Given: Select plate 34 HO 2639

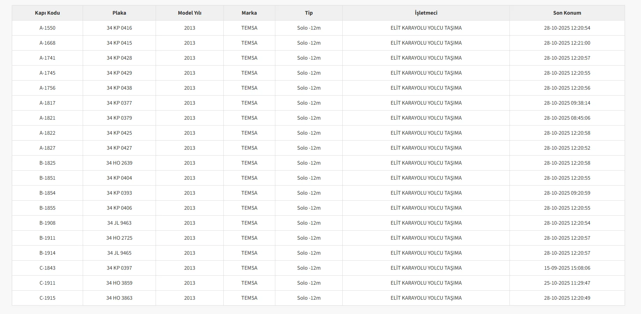Looking at the screenshot, I should [119, 163].
